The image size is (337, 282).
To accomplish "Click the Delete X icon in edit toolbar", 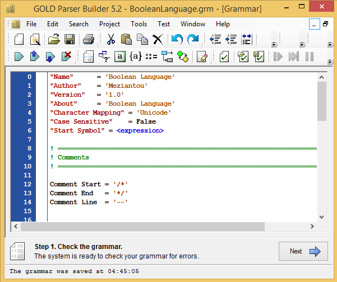I will [x=158, y=39].
